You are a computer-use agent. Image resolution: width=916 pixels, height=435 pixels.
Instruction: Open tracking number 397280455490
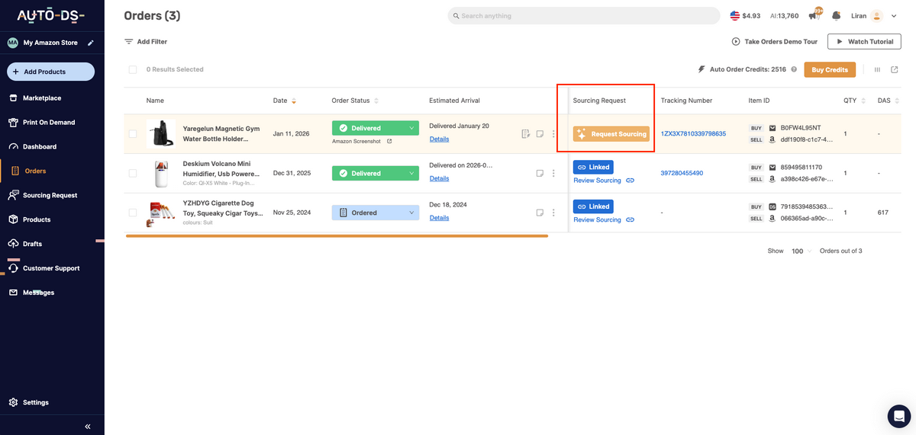coord(682,173)
